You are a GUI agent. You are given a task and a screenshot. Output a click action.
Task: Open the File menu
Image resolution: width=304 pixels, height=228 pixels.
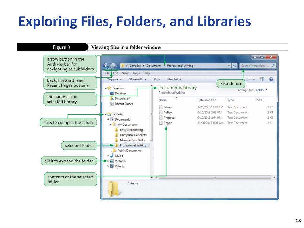(107, 73)
